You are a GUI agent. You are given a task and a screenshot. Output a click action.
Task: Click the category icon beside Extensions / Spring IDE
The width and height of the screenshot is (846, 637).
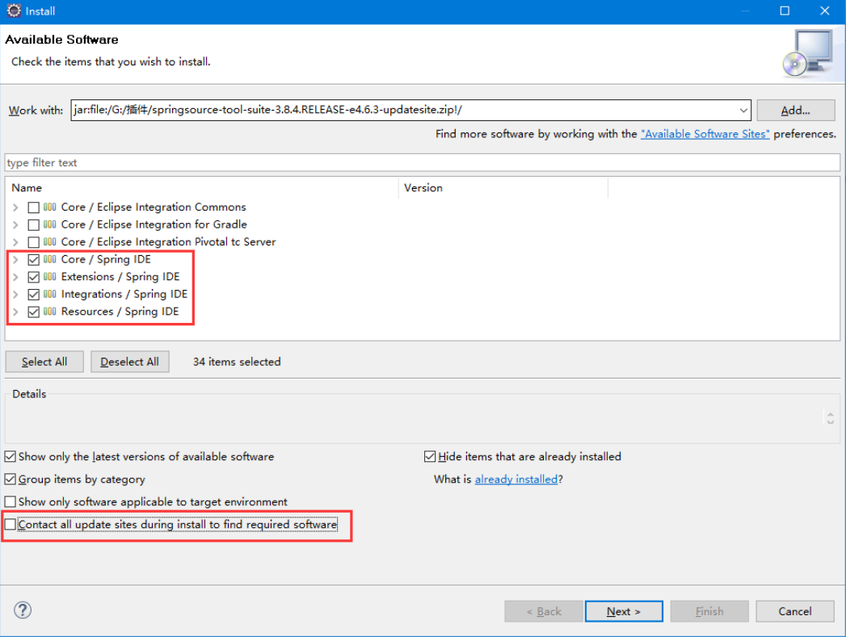49,276
